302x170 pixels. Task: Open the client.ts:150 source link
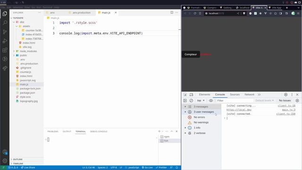pos(285,114)
